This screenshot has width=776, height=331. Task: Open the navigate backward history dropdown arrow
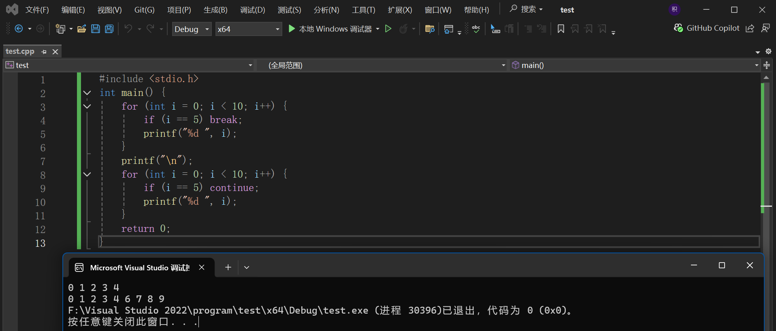(30, 29)
